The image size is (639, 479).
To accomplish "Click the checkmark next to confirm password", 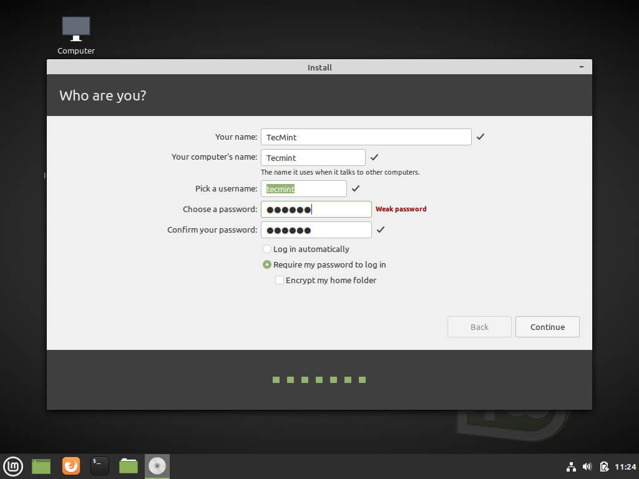I will click(381, 230).
